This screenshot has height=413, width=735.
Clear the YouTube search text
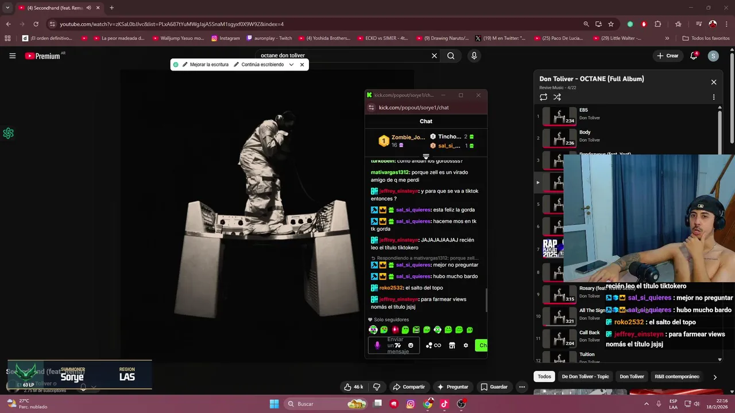click(x=434, y=56)
